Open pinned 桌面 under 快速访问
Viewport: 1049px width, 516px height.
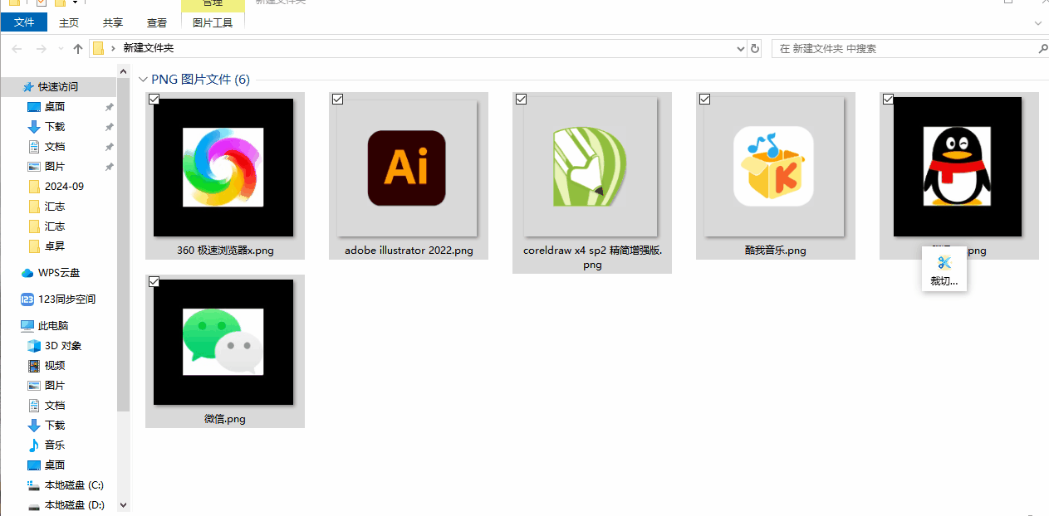pos(55,107)
